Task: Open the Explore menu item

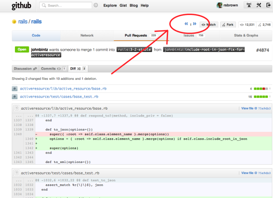Action: [110, 6]
